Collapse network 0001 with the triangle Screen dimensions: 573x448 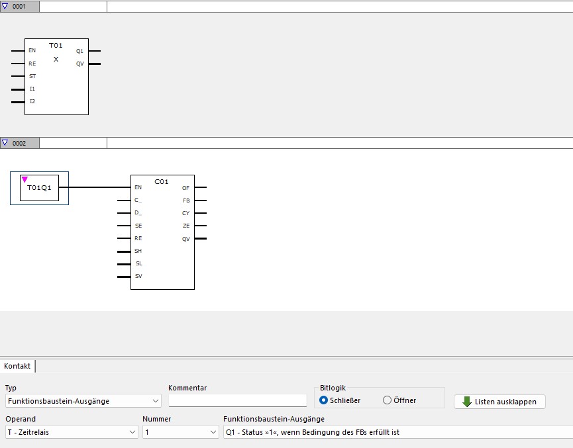[5, 7]
